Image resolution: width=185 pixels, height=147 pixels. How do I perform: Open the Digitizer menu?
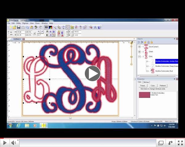tap(25, 23)
